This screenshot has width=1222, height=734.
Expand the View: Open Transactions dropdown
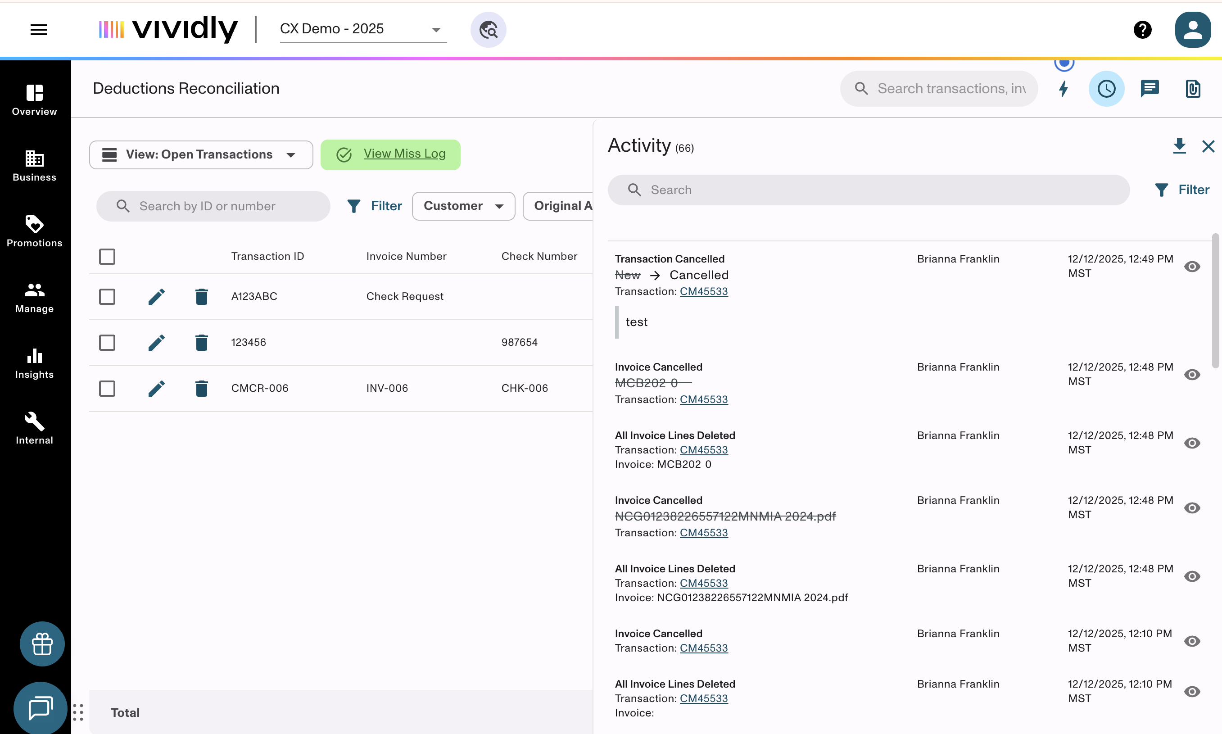click(x=201, y=155)
